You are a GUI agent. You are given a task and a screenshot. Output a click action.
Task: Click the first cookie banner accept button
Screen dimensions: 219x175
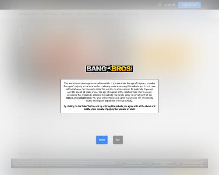(x=134, y=163)
